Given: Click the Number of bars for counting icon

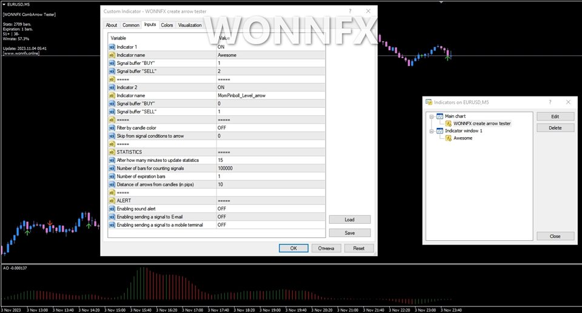Looking at the screenshot, I should click(112, 168).
